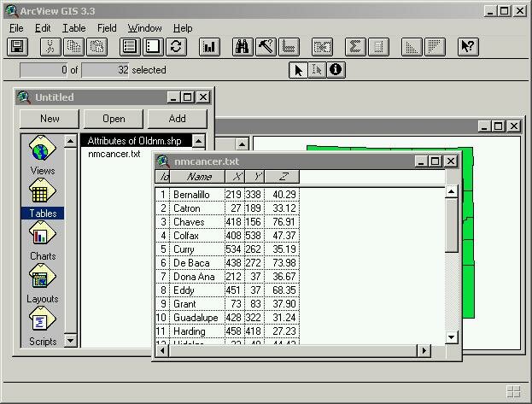Open the Help menu

(x=183, y=28)
